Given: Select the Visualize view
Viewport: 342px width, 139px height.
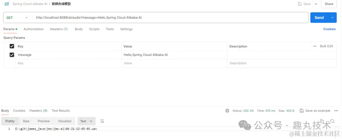Looking at the screenshot, I should point(65,121).
